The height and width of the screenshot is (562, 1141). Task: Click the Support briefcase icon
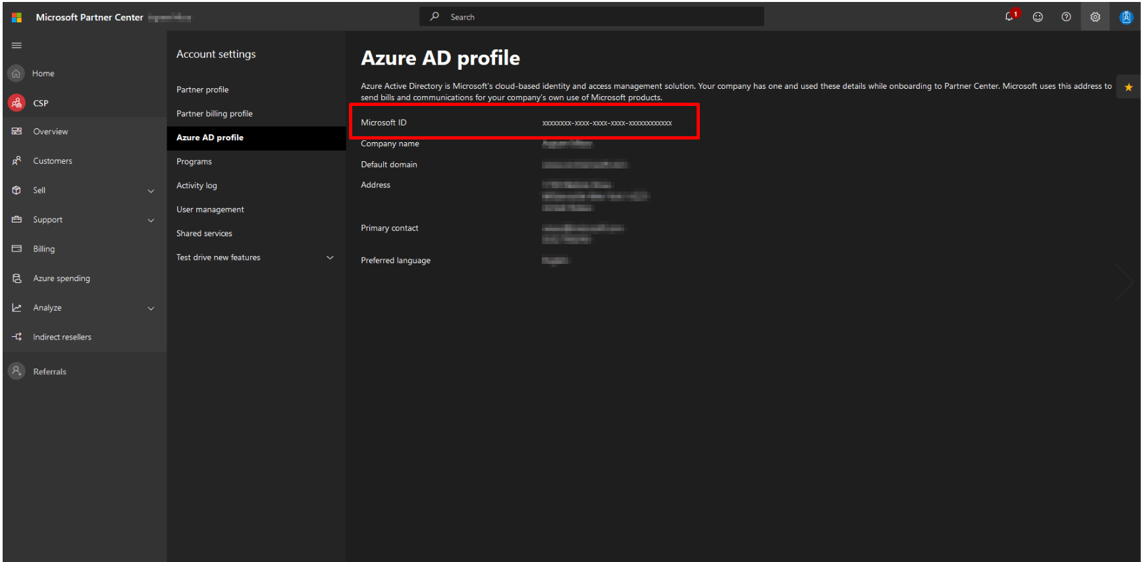17,220
